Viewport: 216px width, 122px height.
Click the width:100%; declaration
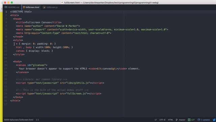[44, 47]
